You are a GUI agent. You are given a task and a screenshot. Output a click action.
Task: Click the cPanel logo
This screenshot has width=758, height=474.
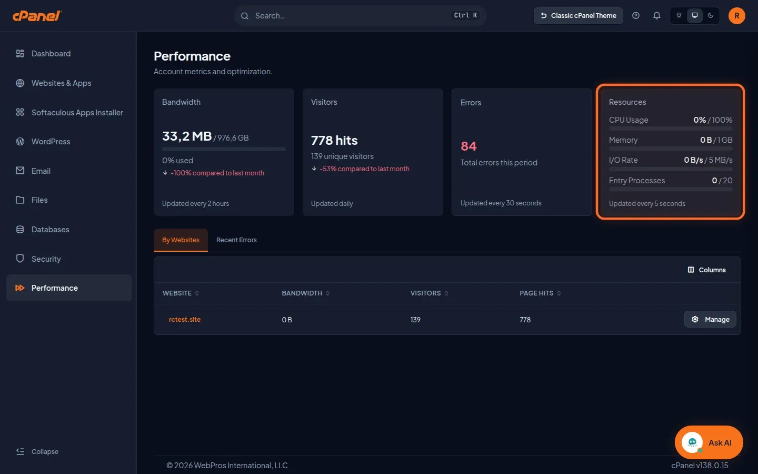click(37, 16)
